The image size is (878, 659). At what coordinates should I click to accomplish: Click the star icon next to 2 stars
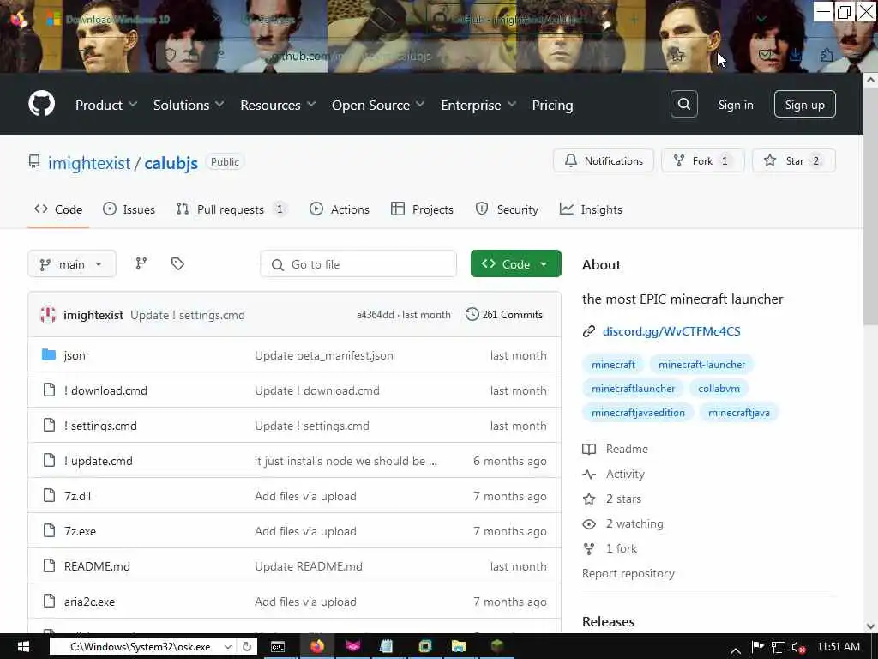point(589,499)
